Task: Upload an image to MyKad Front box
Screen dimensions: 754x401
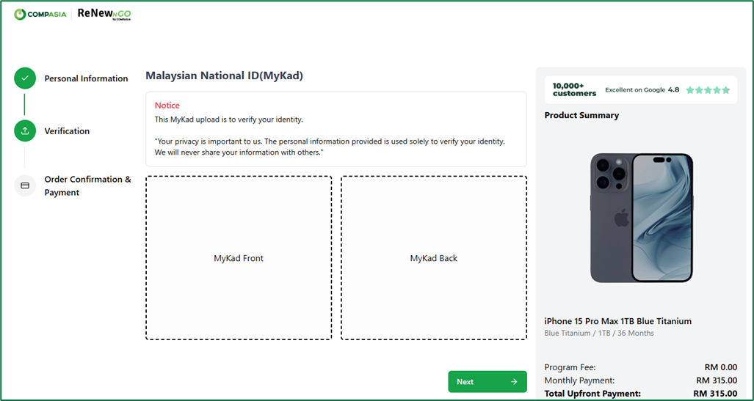Action: pos(239,258)
